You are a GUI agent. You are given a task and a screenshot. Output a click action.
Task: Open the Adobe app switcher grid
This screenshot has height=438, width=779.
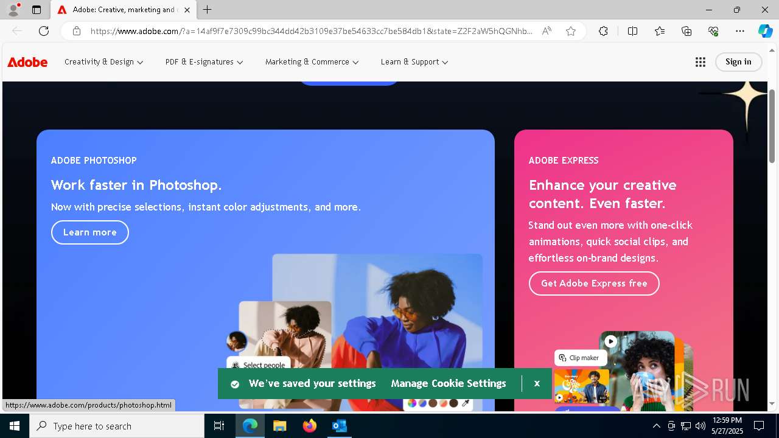pos(700,62)
